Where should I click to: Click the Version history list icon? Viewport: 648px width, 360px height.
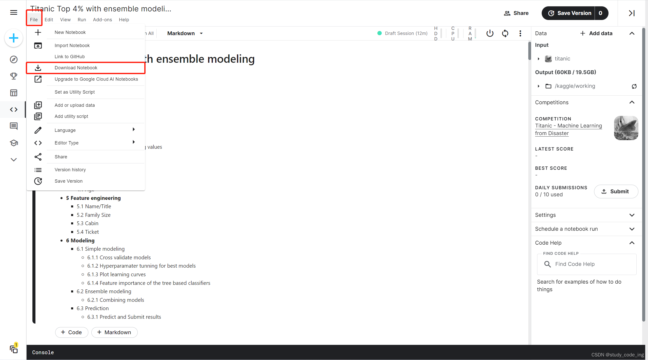pos(38,170)
